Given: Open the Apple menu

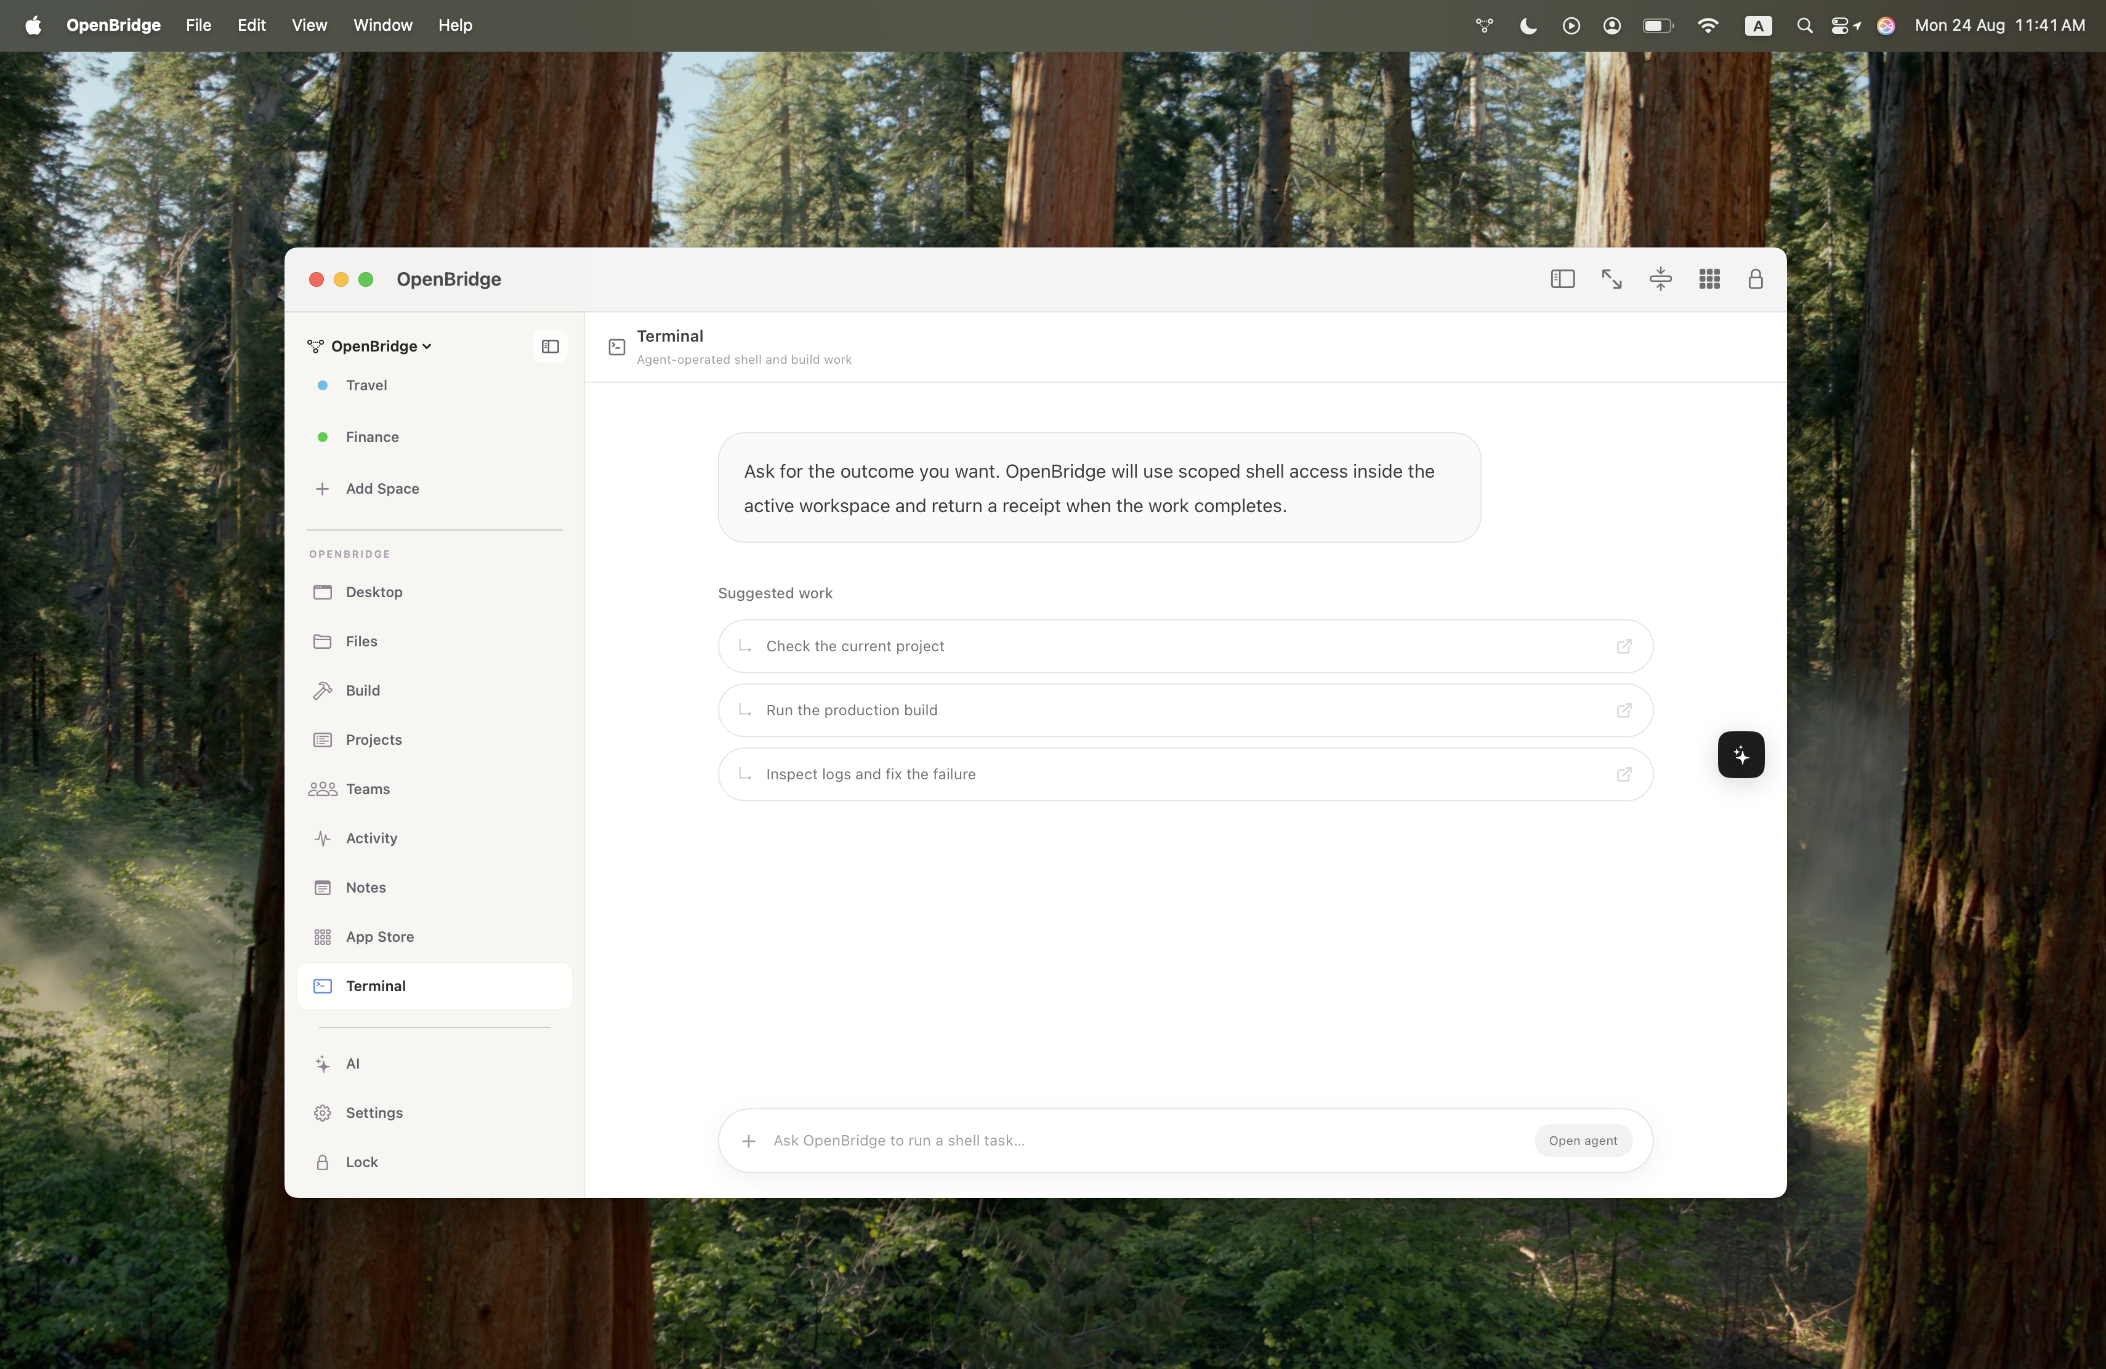Looking at the screenshot, I should [x=33, y=26].
